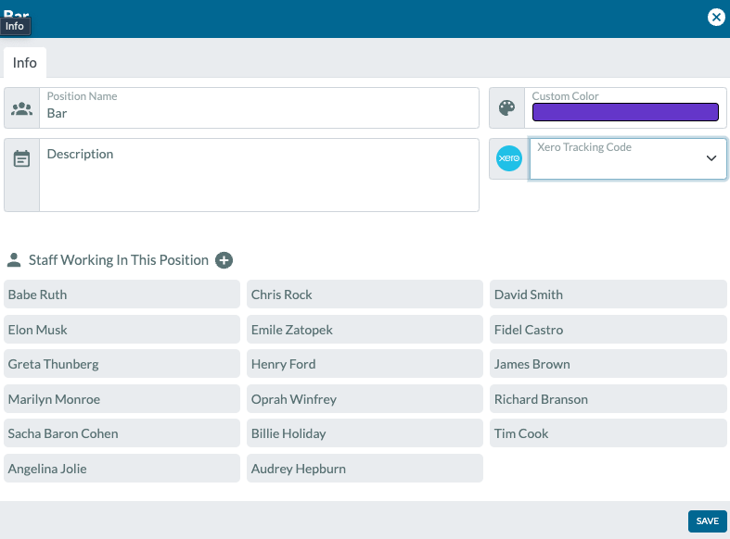The height and width of the screenshot is (539, 730).
Task: Click the Position Name field
Action: [260, 107]
